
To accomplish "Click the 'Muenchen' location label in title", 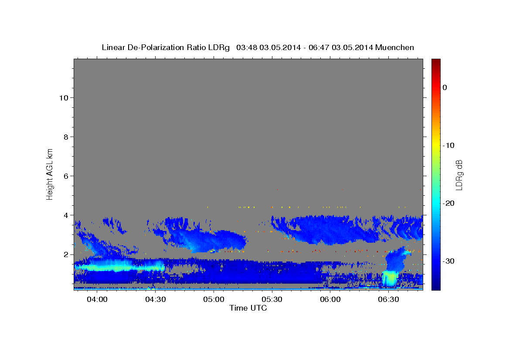I will coord(395,47).
